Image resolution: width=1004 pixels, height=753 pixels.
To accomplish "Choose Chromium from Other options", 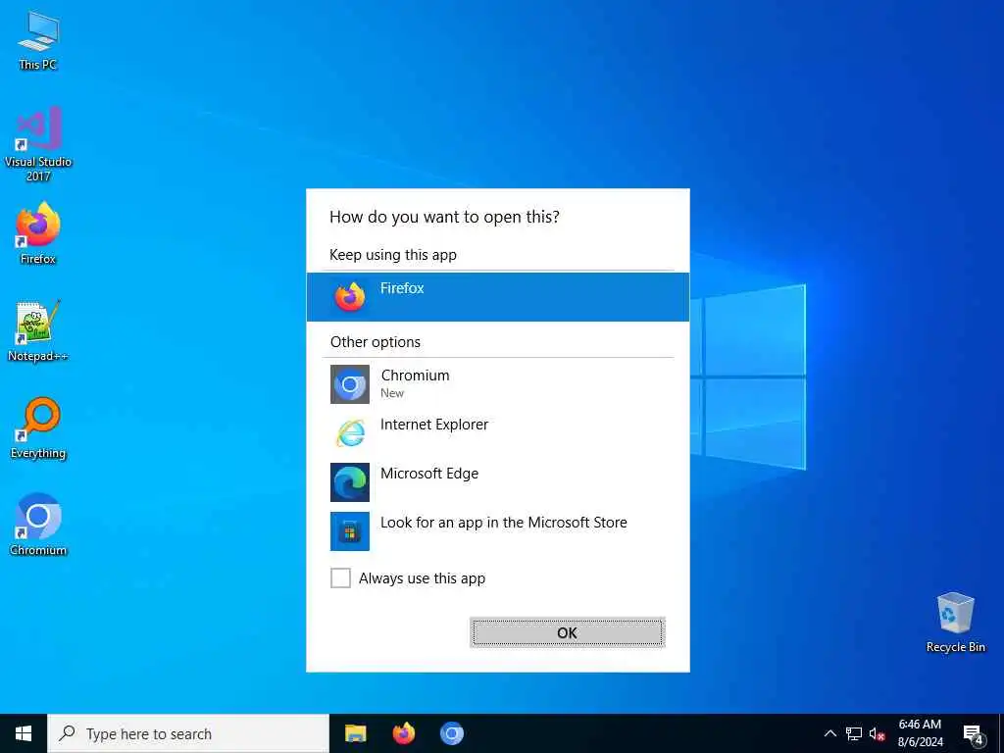I will [497, 383].
